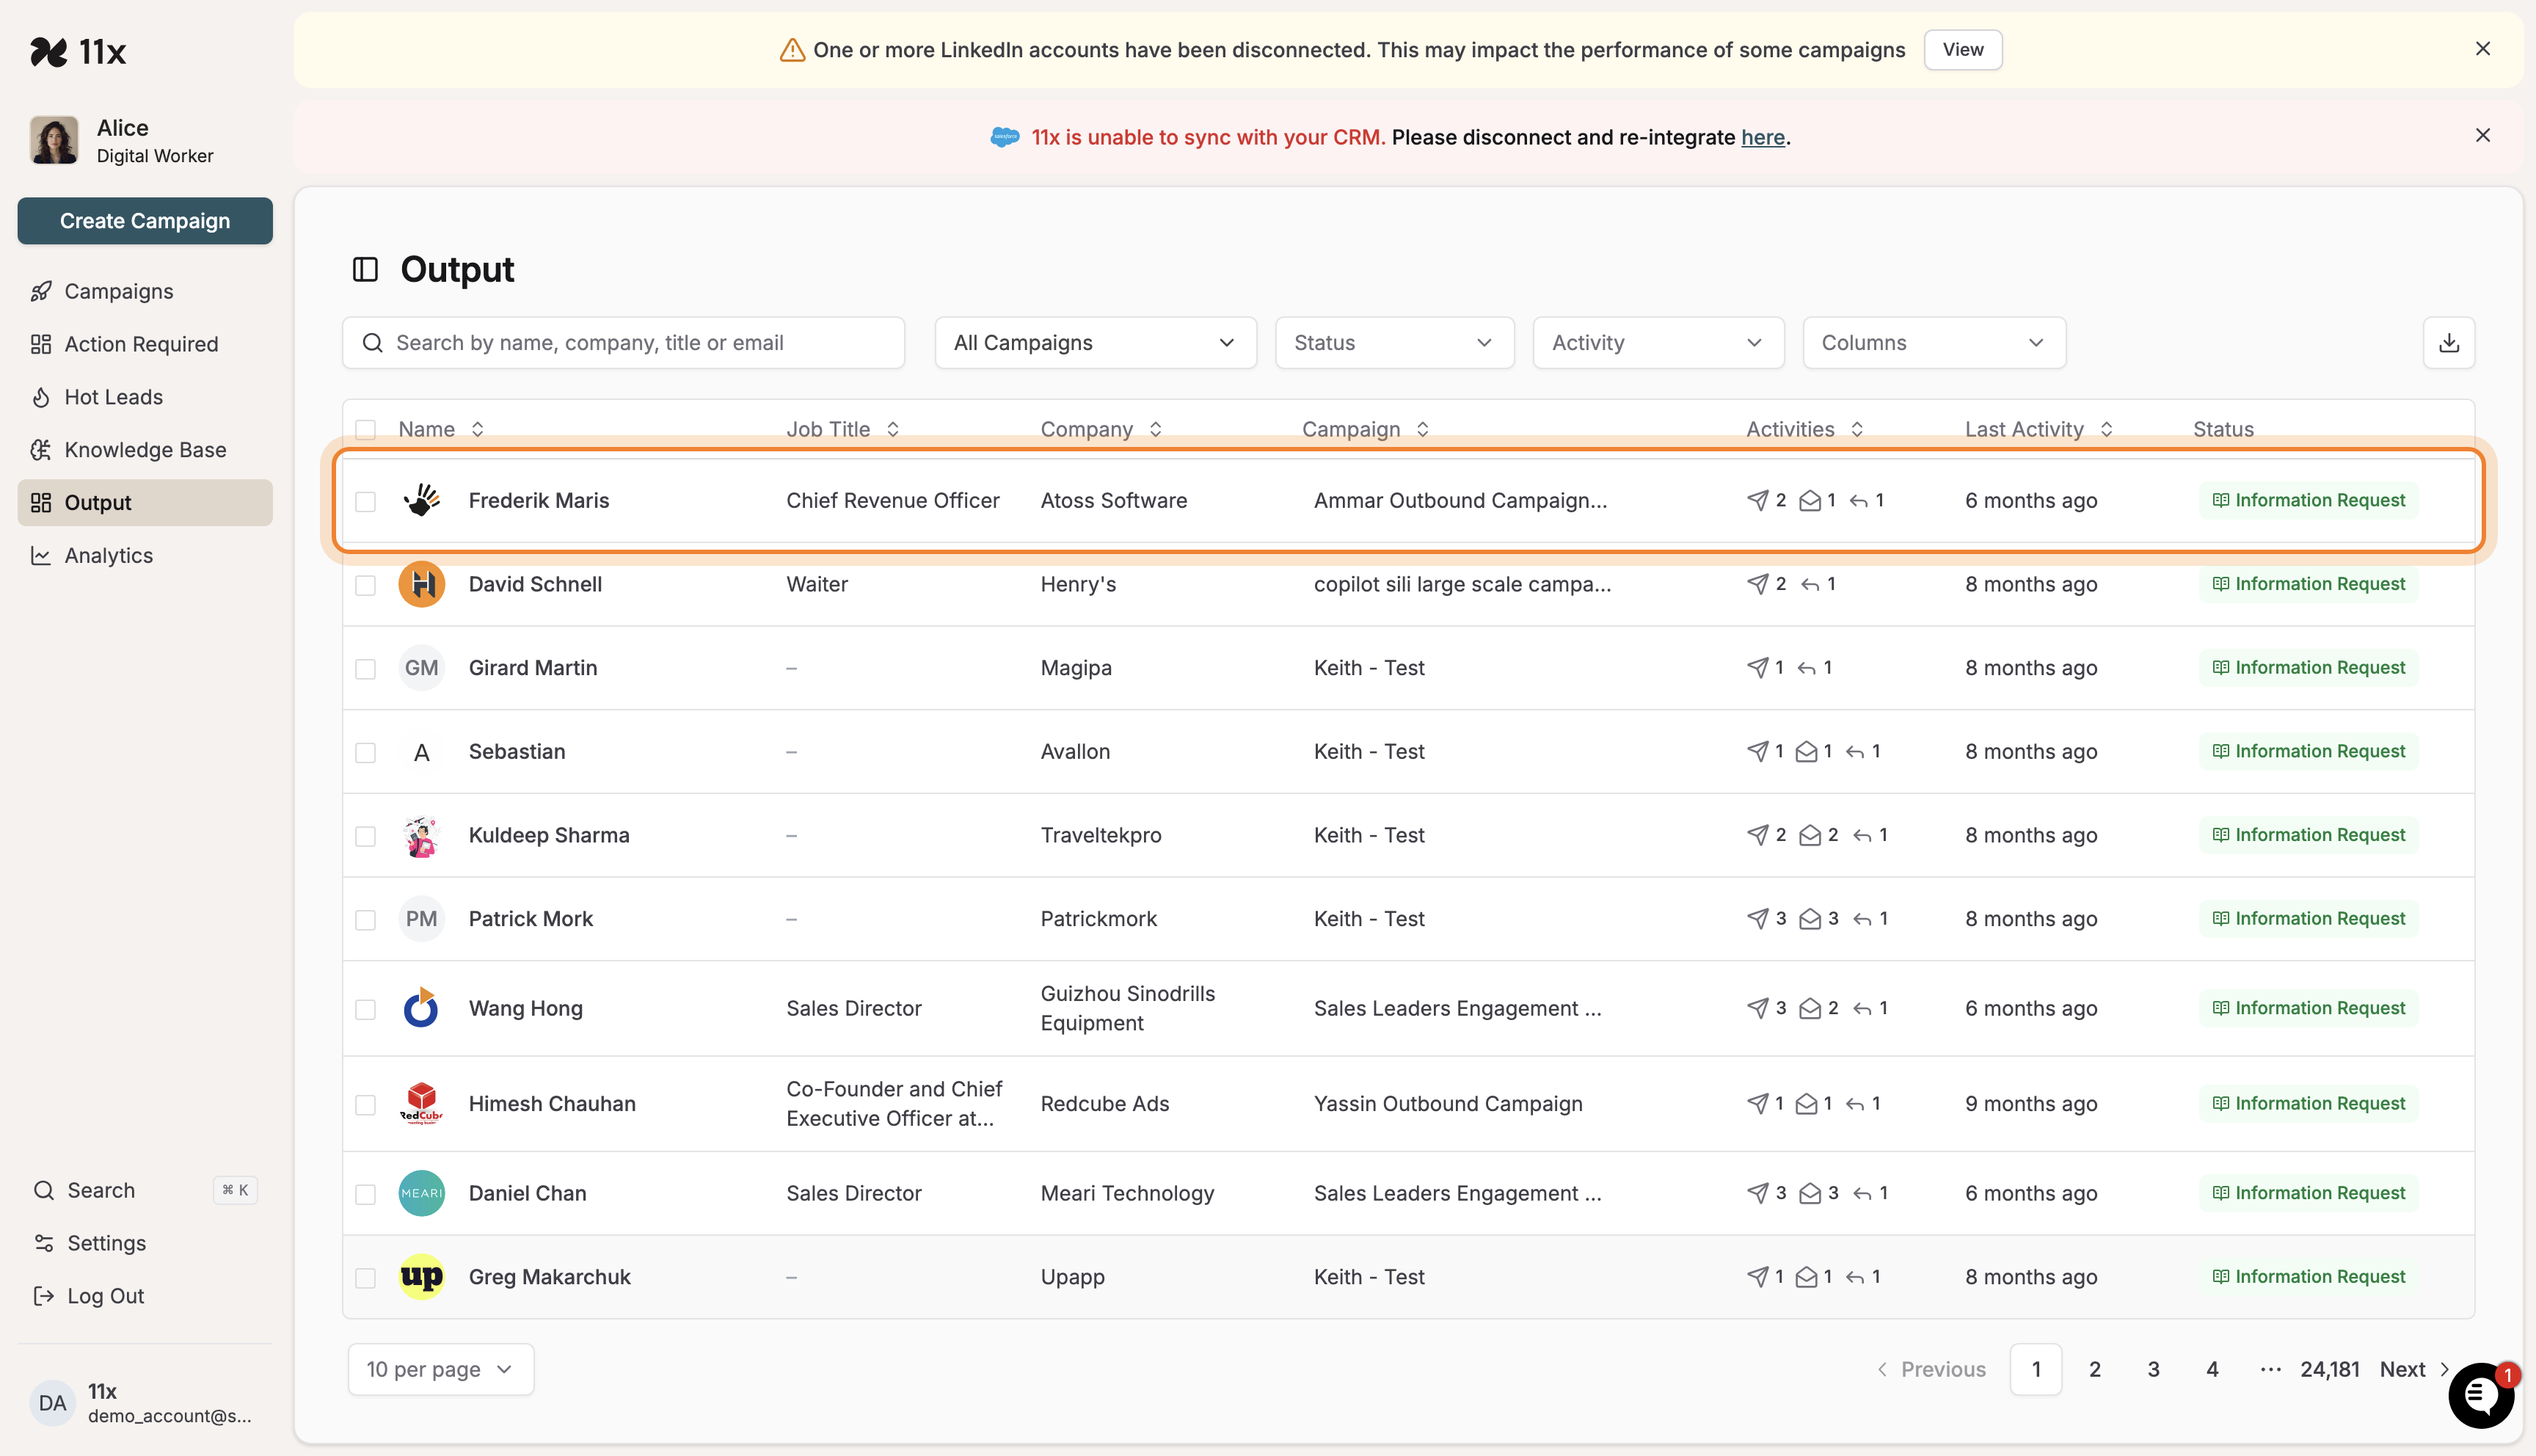Viewport: 2536px width, 1456px height.
Task: Click the Create Campaign button
Action: (145, 221)
